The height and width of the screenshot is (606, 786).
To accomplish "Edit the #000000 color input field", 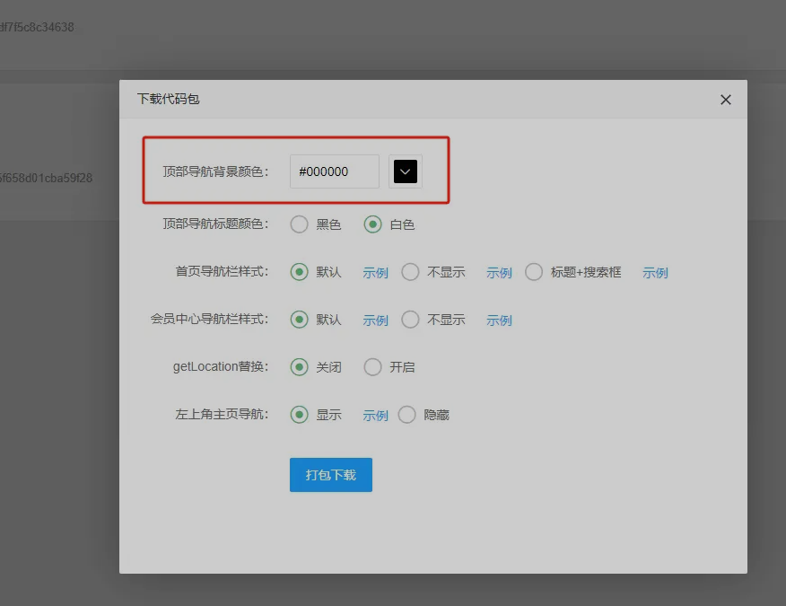I will coord(335,171).
